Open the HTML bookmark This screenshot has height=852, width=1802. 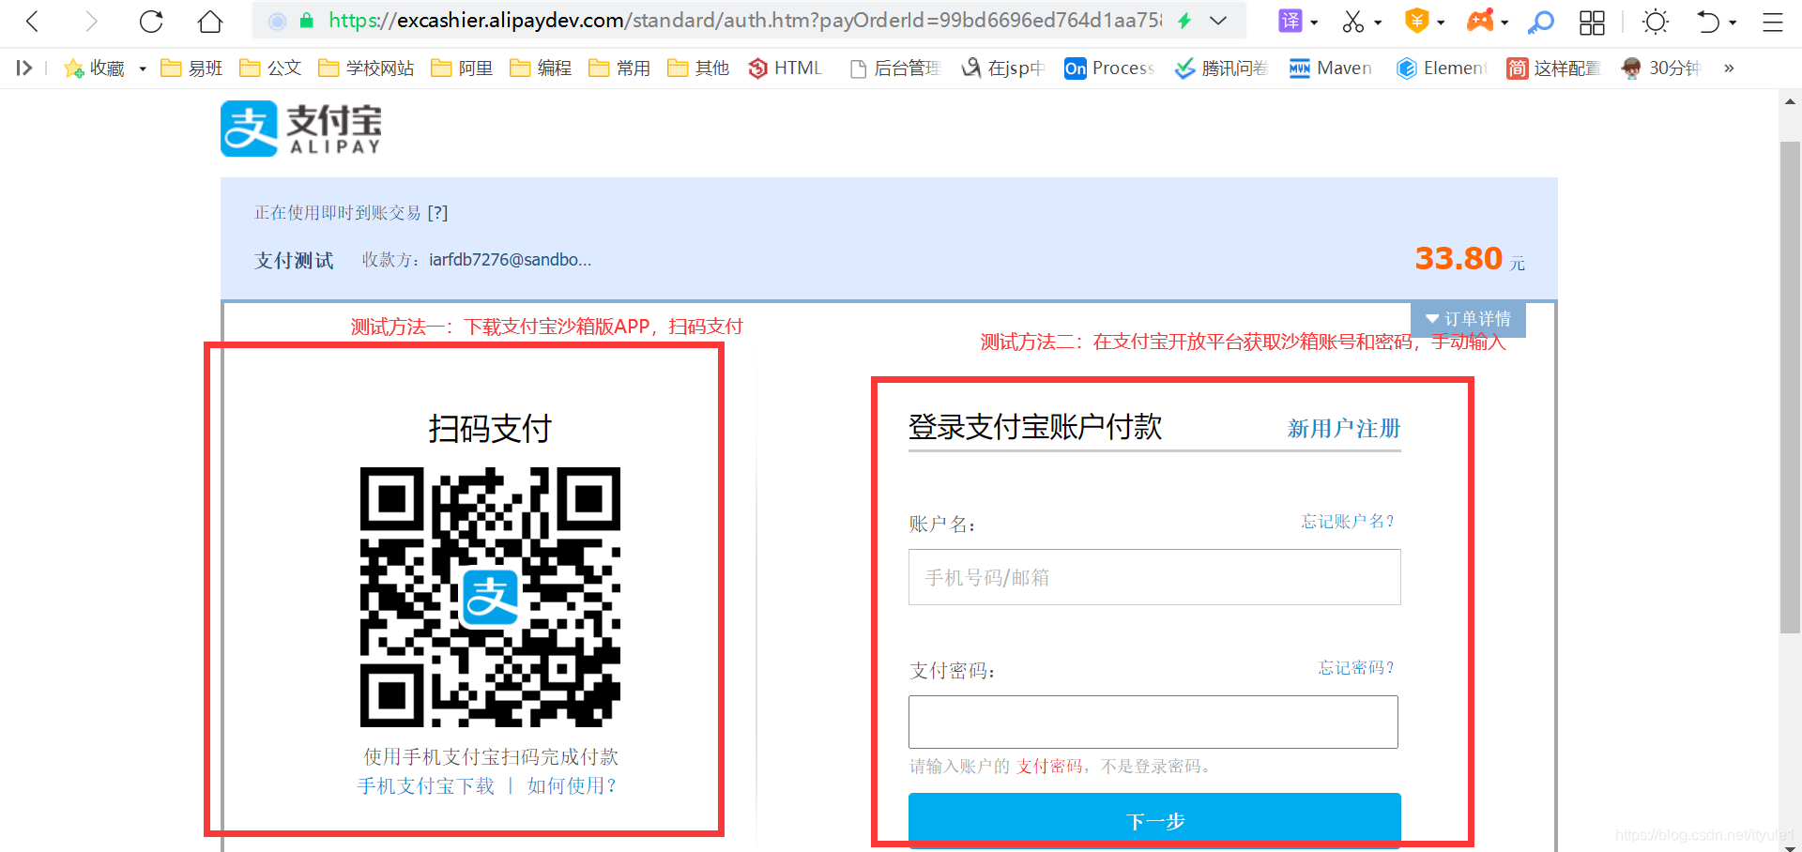click(785, 68)
